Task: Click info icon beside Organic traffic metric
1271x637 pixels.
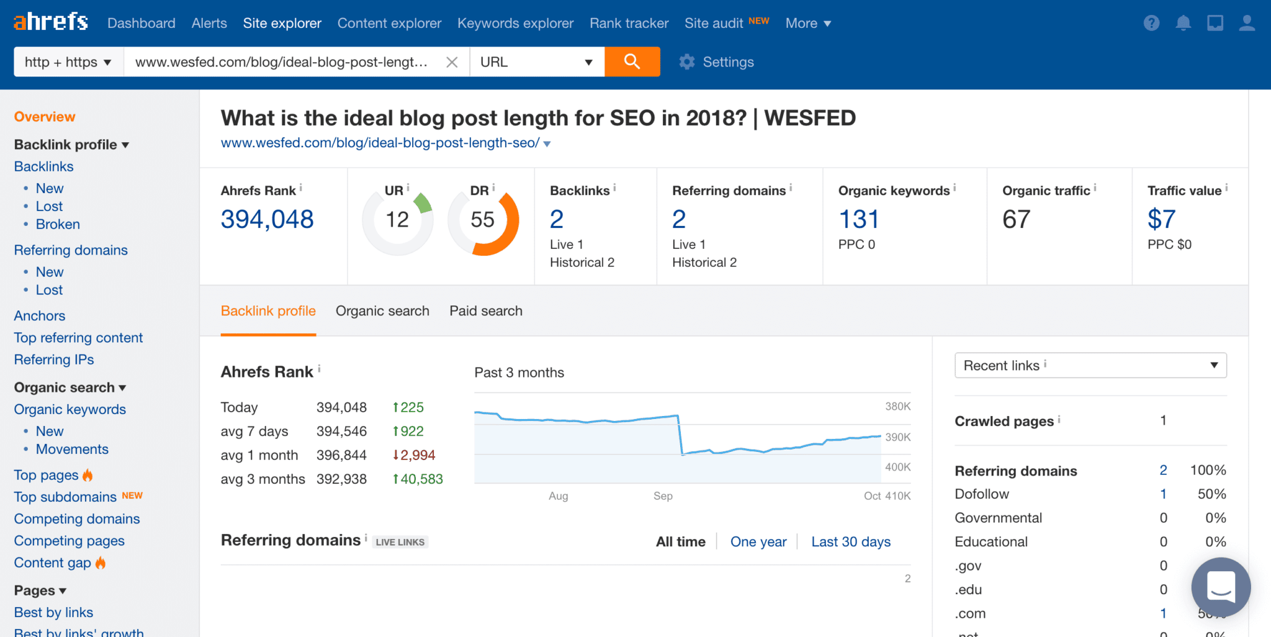Action: (1095, 187)
